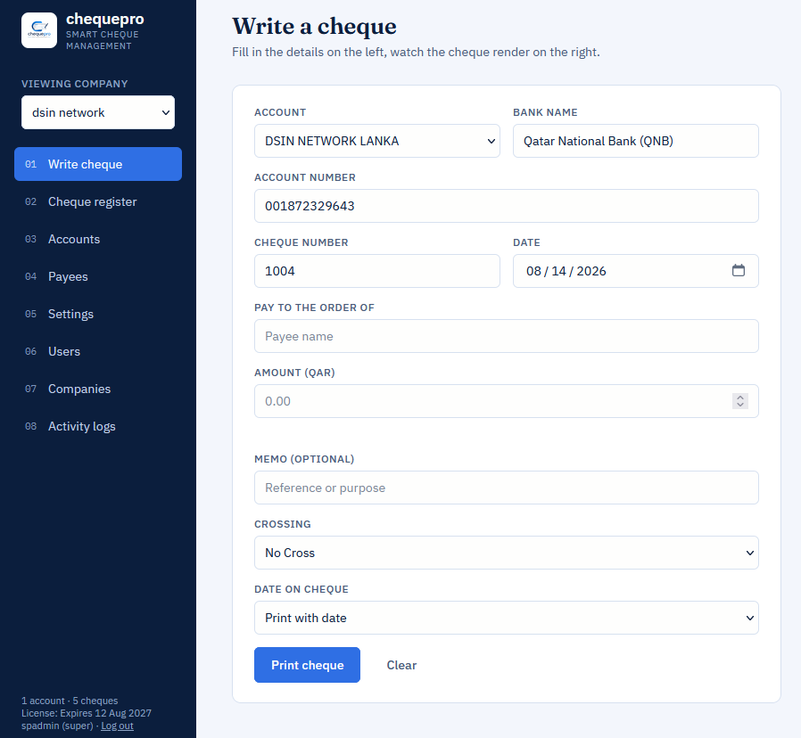Click the Payee name input
The height and width of the screenshot is (738, 801).
pos(507,336)
